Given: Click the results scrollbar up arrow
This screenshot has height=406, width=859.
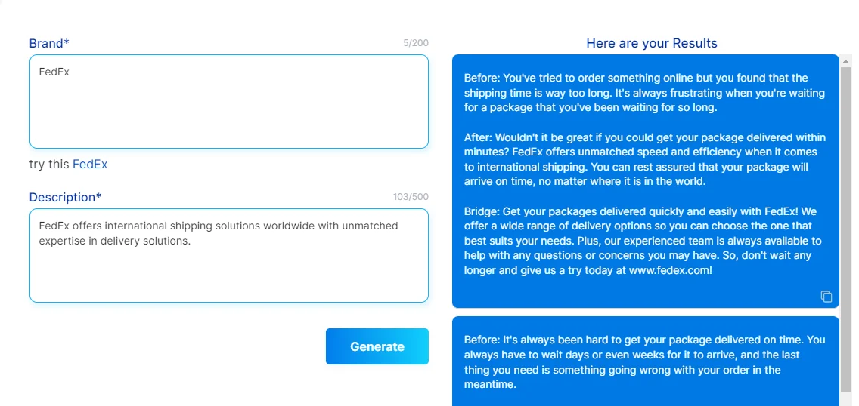Looking at the screenshot, I should 846,59.
